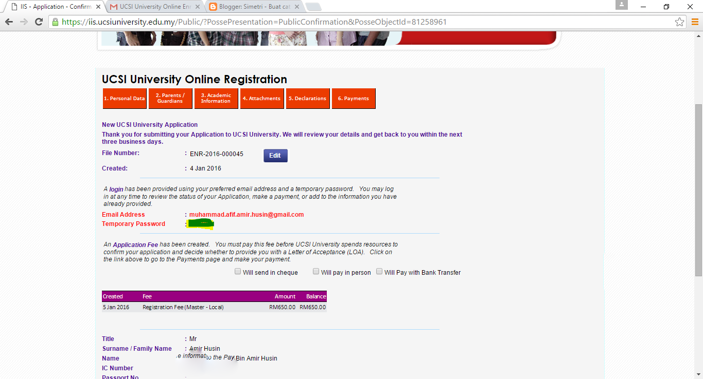
Task: Click the scrollbar down arrow
Action: (x=698, y=374)
